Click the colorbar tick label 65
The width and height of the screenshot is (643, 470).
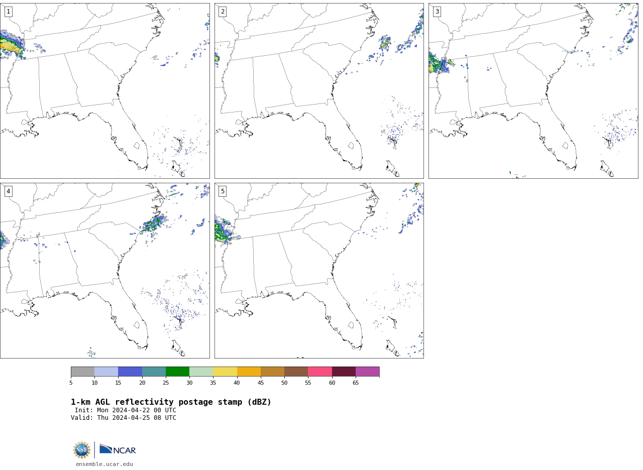point(356,383)
